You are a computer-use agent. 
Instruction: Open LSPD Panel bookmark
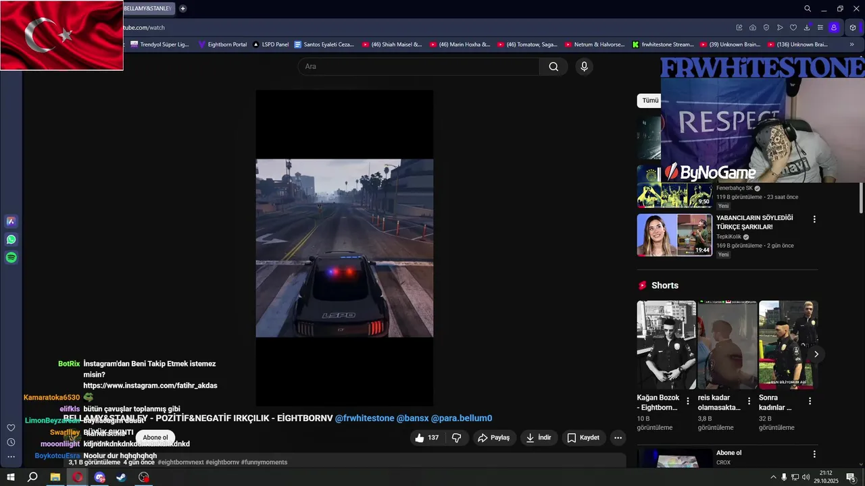pyautogui.click(x=270, y=45)
